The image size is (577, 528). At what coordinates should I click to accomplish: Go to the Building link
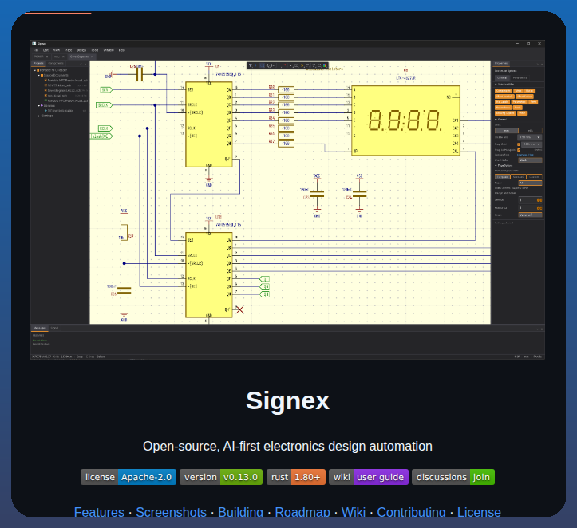pos(241,512)
